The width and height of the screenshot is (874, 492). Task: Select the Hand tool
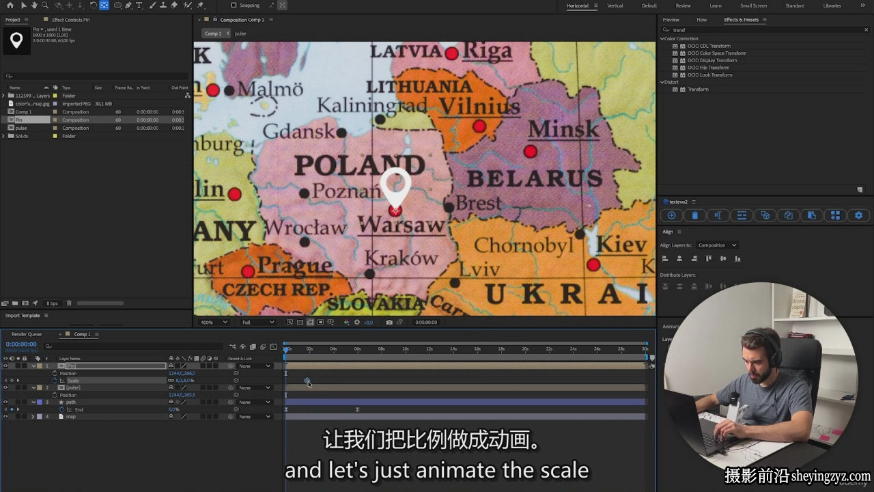(34, 5)
